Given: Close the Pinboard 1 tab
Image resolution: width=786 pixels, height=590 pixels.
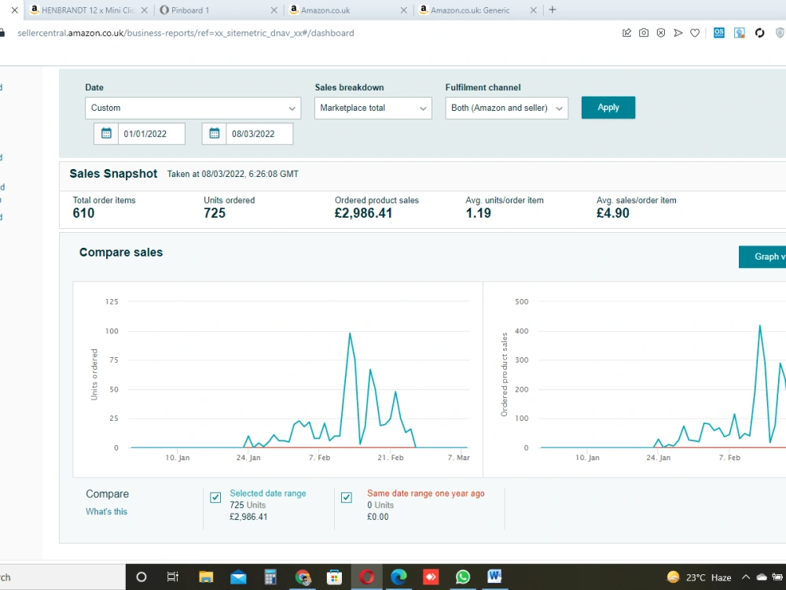Looking at the screenshot, I should pos(274,10).
